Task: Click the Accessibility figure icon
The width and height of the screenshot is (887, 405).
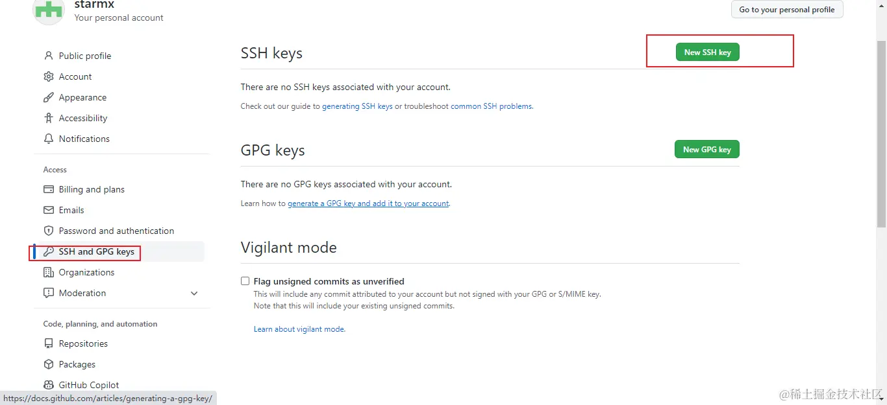Action: (x=49, y=118)
